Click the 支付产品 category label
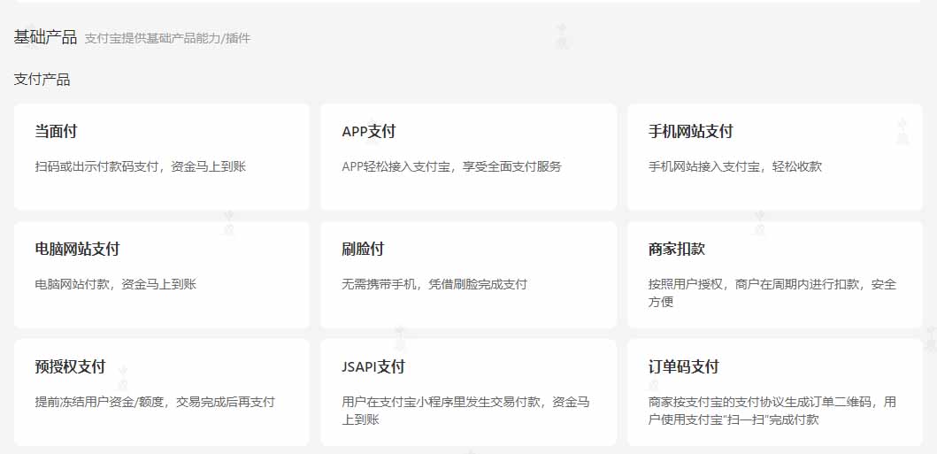Screen dimensions: 937x454 (x=42, y=80)
